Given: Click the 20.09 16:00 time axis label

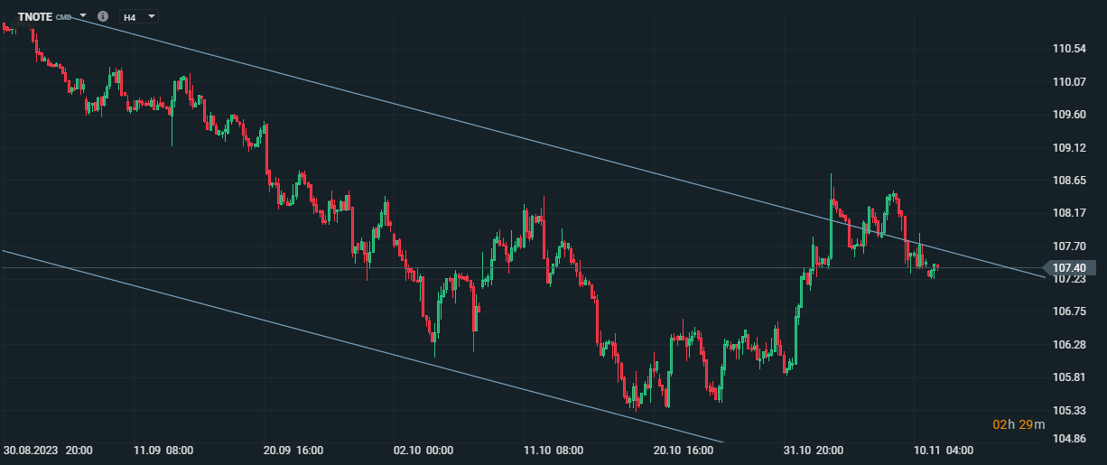Looking at the screenshot, I should tap(293, 450).
